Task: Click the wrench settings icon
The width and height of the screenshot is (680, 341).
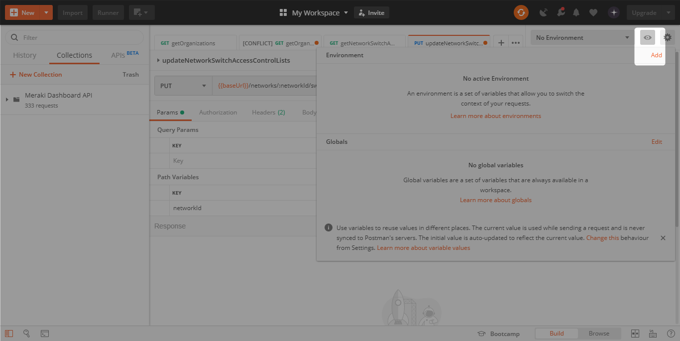Action: 561,12
